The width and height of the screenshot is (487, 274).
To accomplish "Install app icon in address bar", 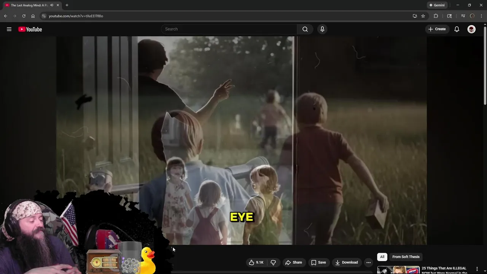I will point(415,16).
